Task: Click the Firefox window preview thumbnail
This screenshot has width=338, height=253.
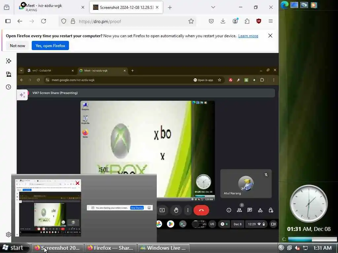Action: tap(48, 208)
